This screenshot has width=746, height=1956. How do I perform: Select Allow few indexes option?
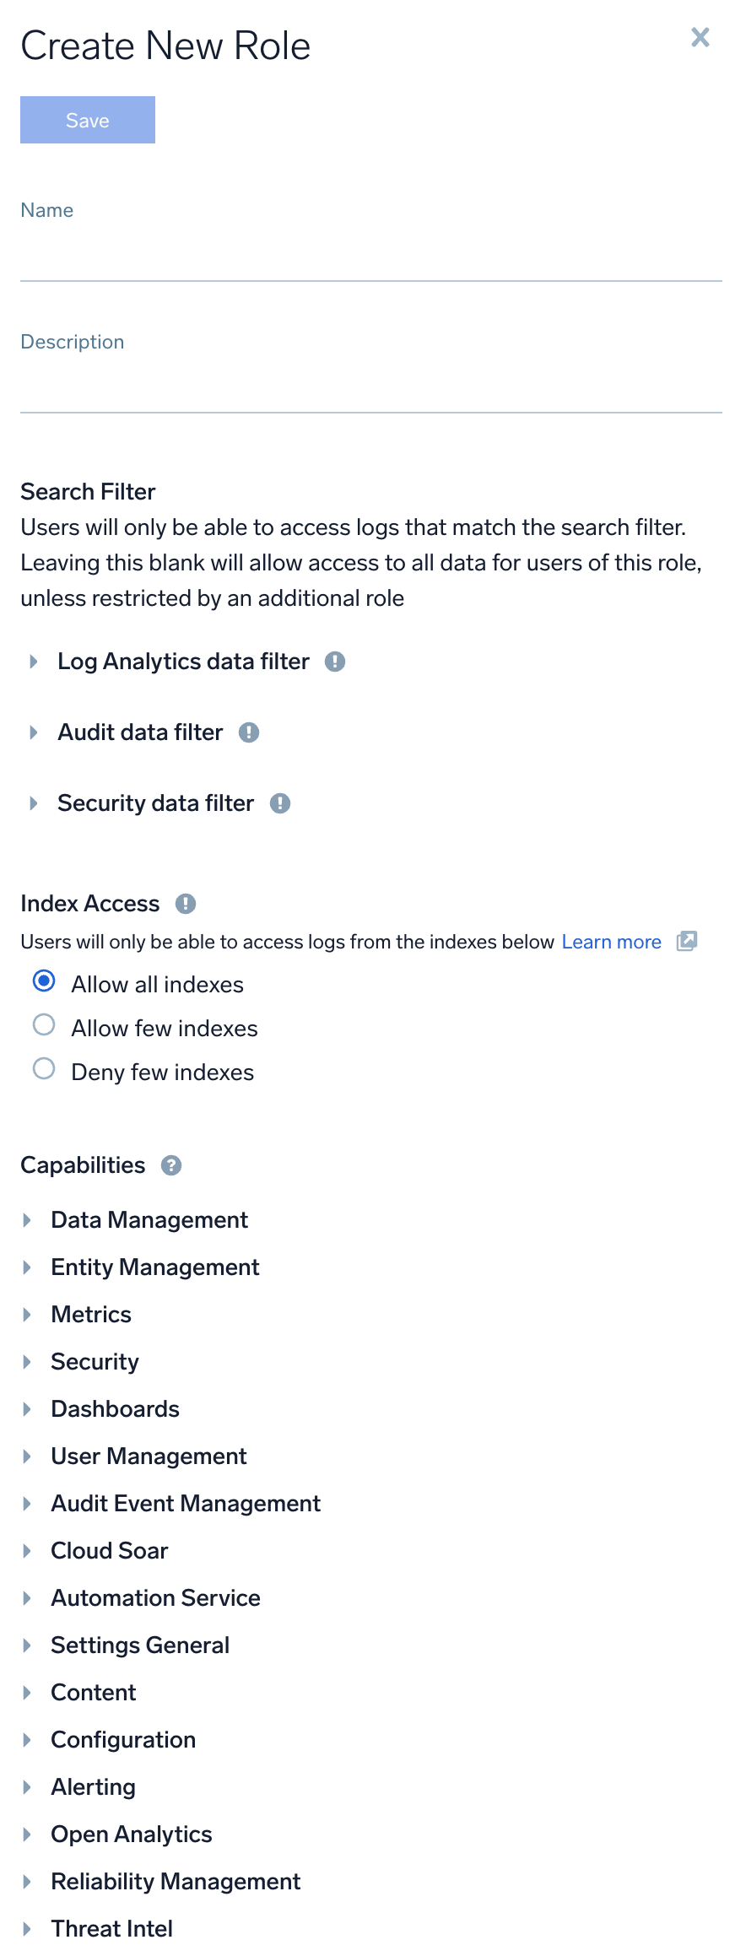[44, 1025]
